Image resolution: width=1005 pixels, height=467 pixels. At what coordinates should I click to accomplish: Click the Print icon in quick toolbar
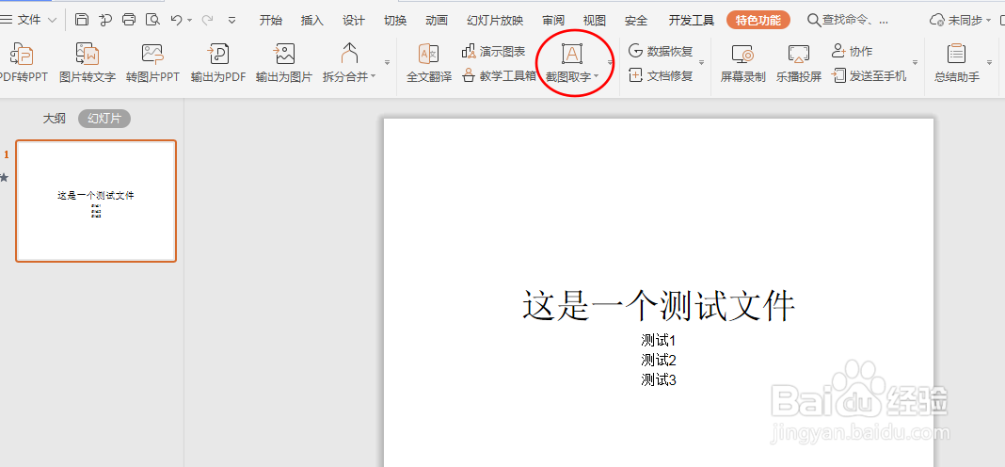click(x=129, y=20)
